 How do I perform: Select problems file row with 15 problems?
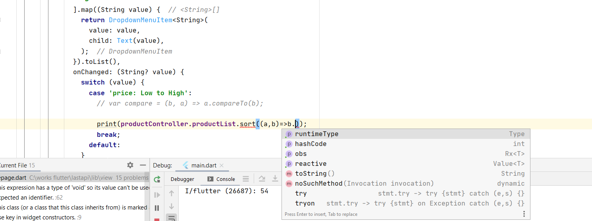click(74, 178)
